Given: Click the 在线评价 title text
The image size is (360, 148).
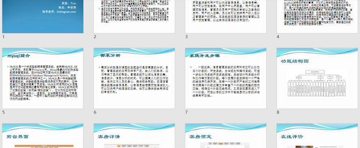Looking at the screenshot, I should click(292, 137).
